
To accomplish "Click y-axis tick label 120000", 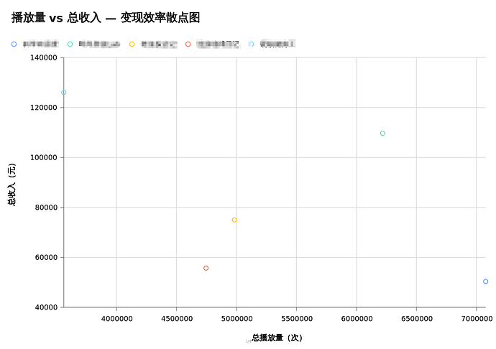I will coord(44,108).
